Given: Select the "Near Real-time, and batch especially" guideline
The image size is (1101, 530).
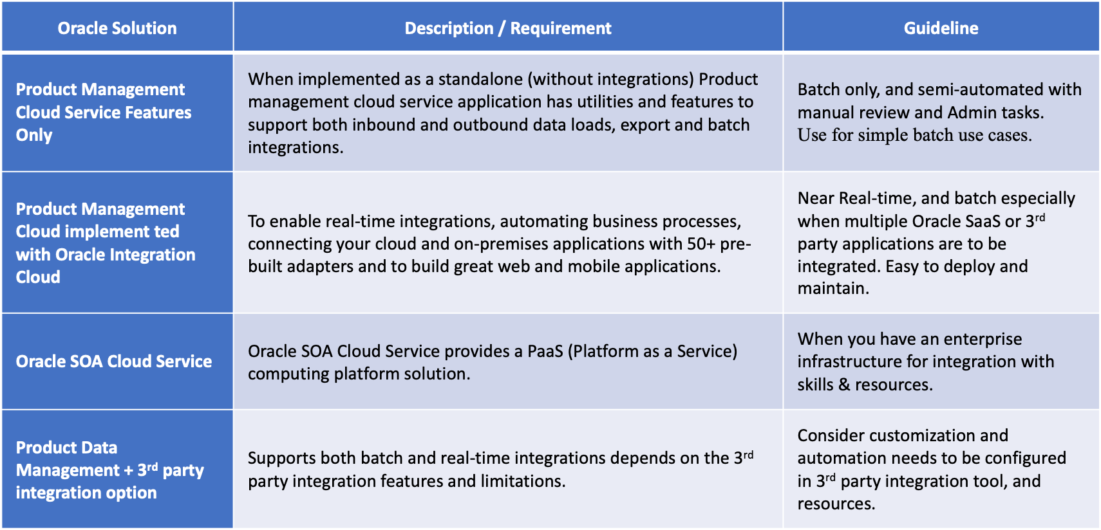Looking at the screenshot, I should (941, 242).
